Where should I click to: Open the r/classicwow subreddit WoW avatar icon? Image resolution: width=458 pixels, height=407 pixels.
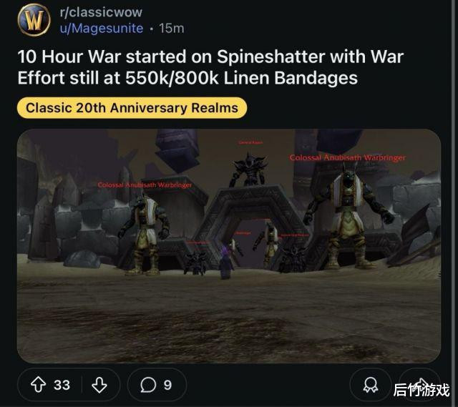34,20
